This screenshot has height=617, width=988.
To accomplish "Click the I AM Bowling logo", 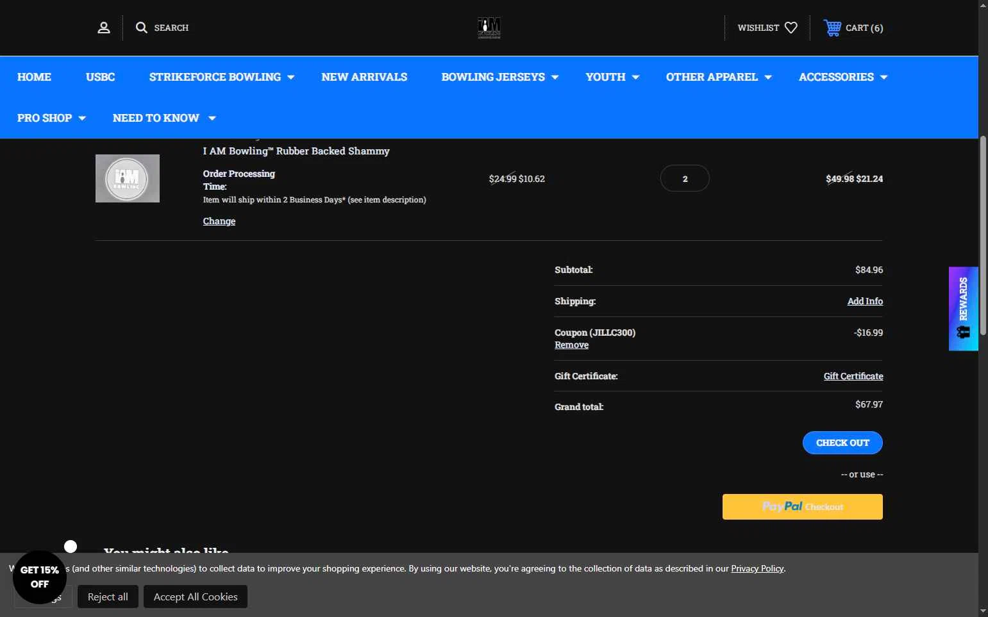I will 489,28.
